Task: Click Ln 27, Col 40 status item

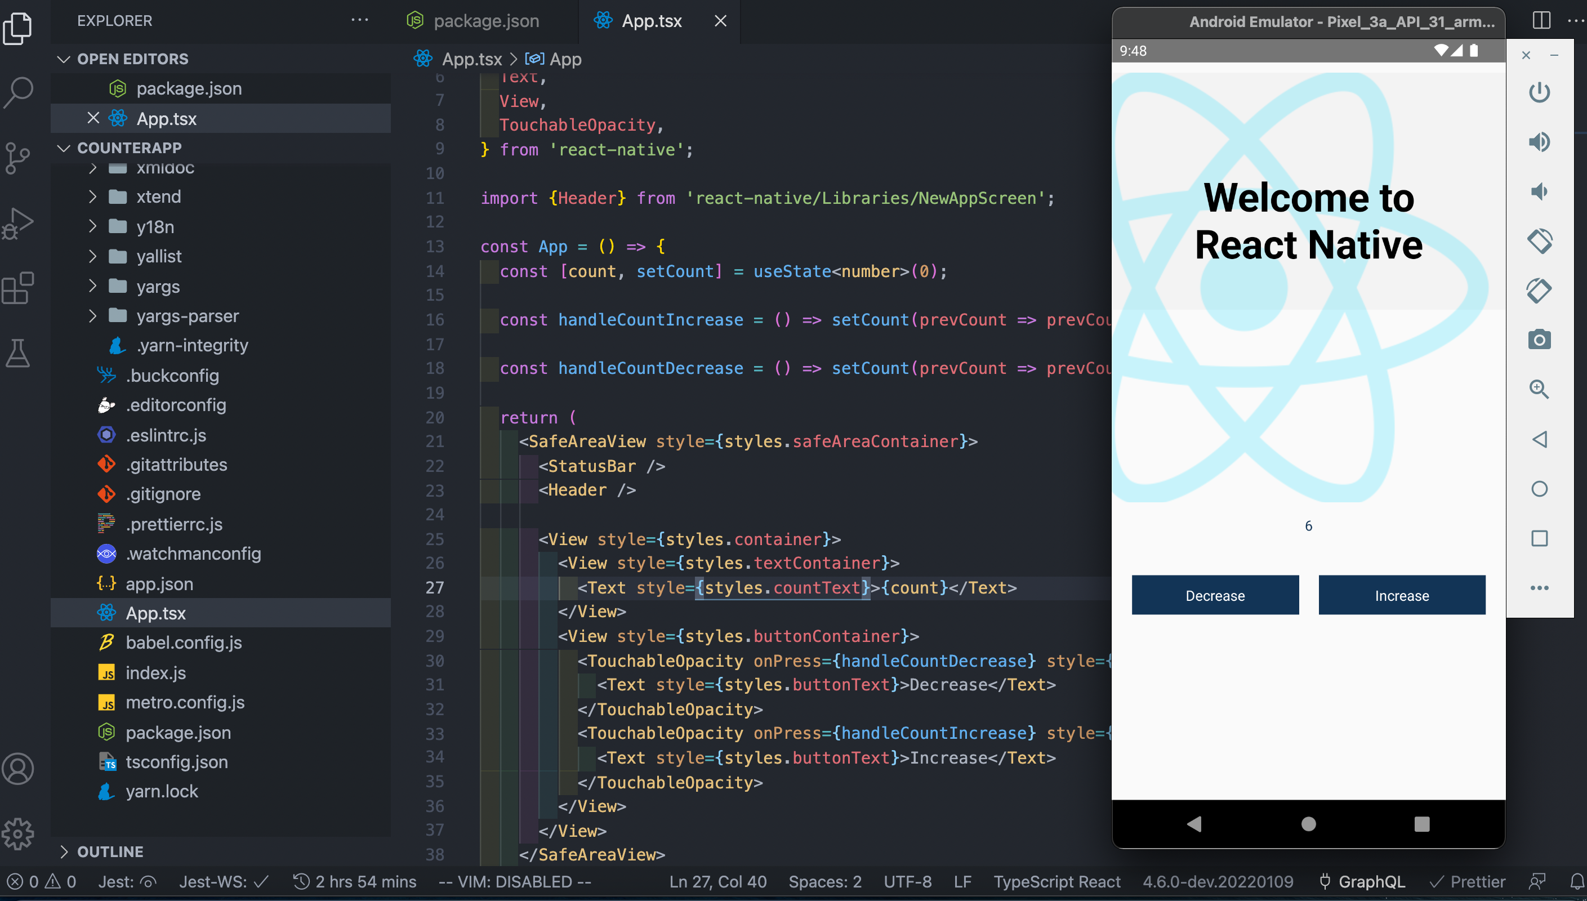Action: click(717, 881)
